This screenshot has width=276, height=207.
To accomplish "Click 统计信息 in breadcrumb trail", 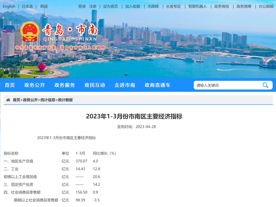I will [x=48, y=100].
